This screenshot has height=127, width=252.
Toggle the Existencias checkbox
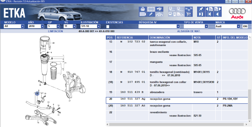pos(108,27)
